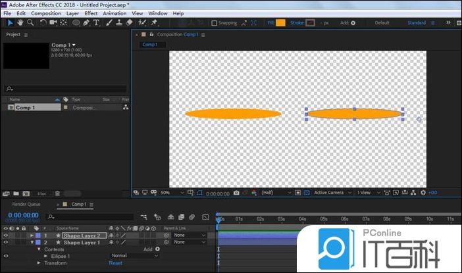Screen dimensions: 462x273
Task: Select the Selection arrow tool
Action: [9, 22]
